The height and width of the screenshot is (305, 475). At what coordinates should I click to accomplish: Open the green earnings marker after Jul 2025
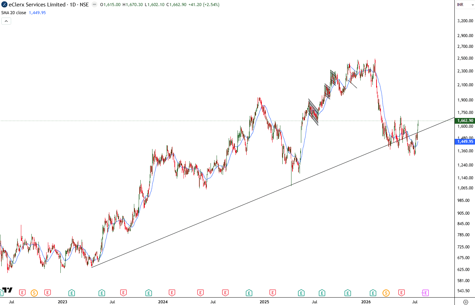click(x=322, y=293)
